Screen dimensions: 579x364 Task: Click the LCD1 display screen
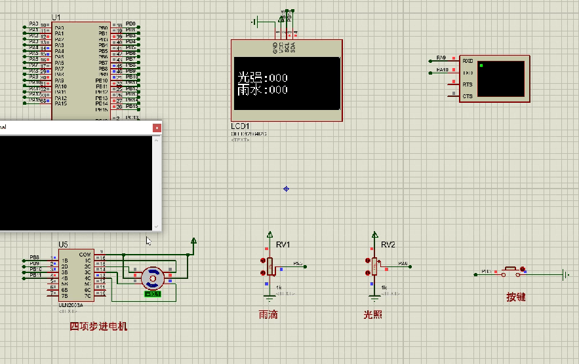click(x=287, y=84)
